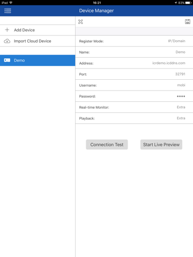
Task: Click the Demo device DVR icon
Action: pyautogui.click(x=7, y=60)
